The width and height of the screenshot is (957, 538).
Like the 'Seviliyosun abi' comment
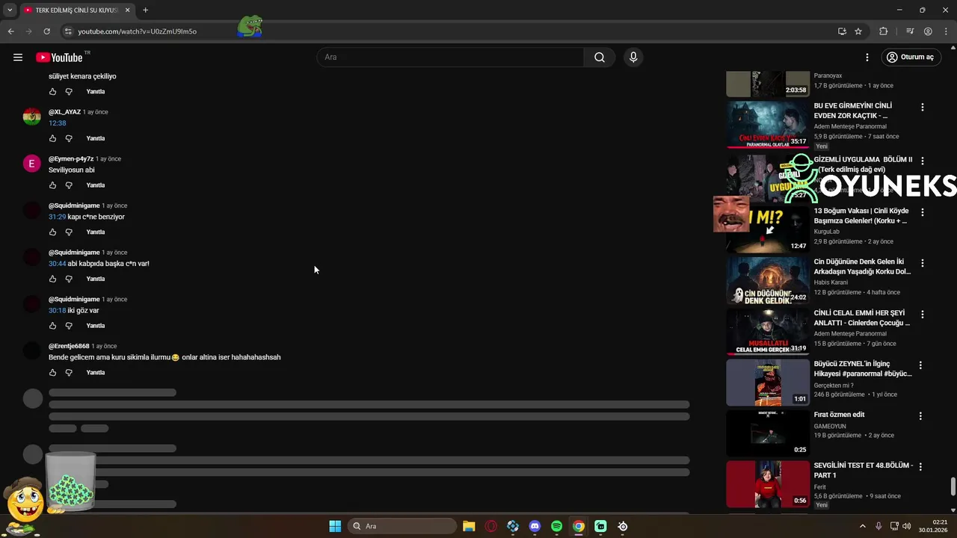point(52,185)
